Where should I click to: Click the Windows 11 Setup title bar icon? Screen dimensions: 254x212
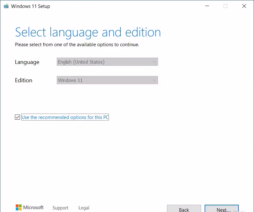click(x=6, y=6)
